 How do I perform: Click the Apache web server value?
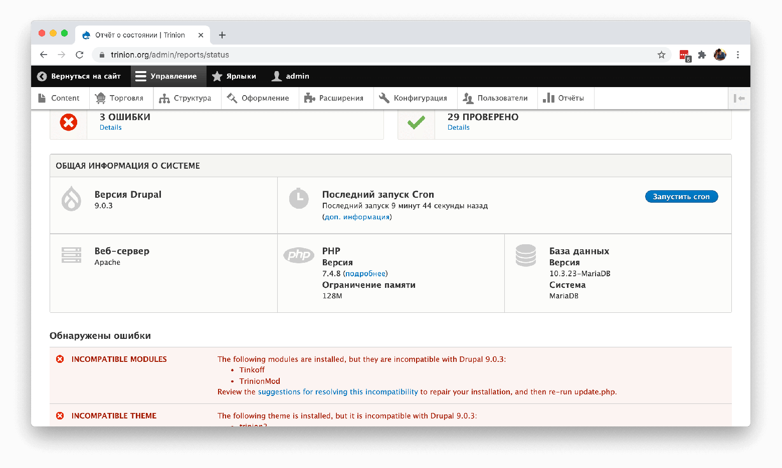[x=107, y=262]
